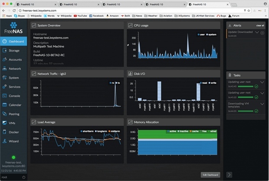Click the Edit Dashboard button
269x181 pixels.
coord(210,175)
